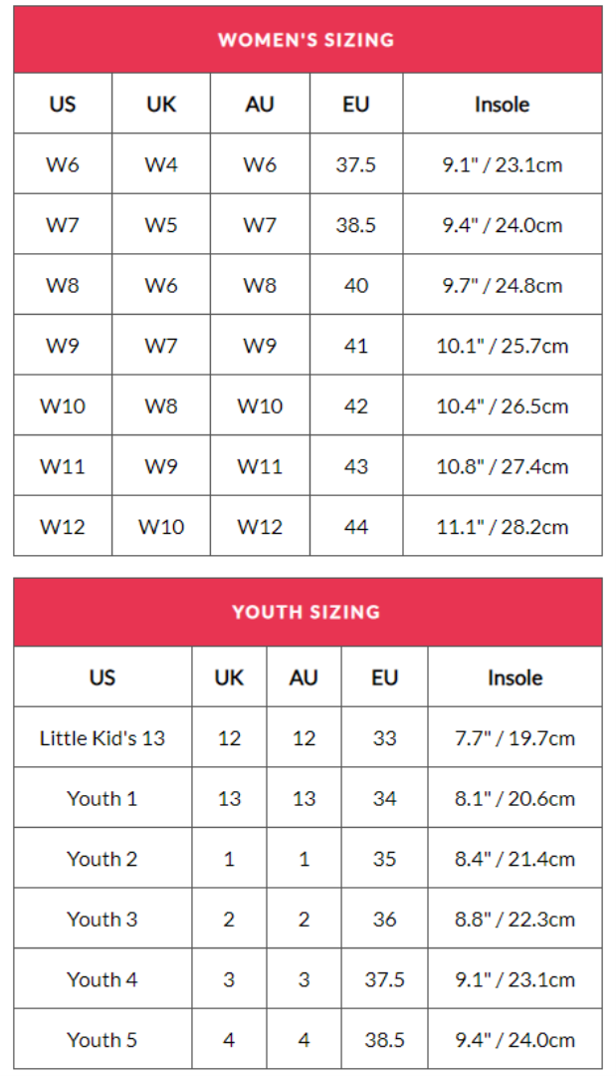Click the 7.7" / 19.7cm insole cell
This screenshot has height=1076, width=616.
[514, 738]
